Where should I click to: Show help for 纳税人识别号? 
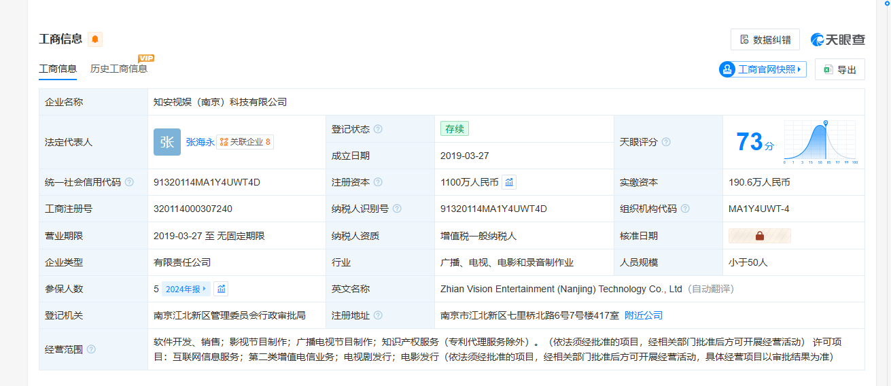pos(397,209)
